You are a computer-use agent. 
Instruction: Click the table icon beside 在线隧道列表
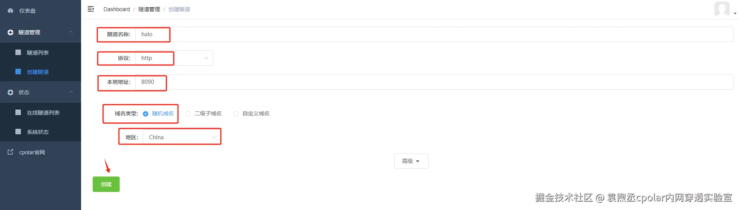pyautogui.click(x=18, y=112)
